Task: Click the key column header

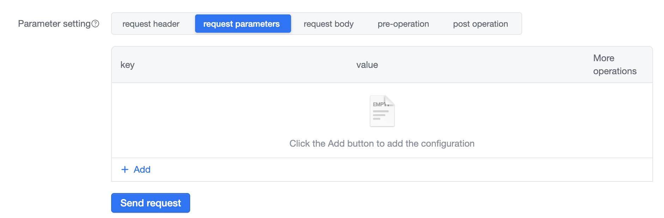Action: (x=127, y=65)
